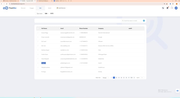Go to page 5

(124, 78)
